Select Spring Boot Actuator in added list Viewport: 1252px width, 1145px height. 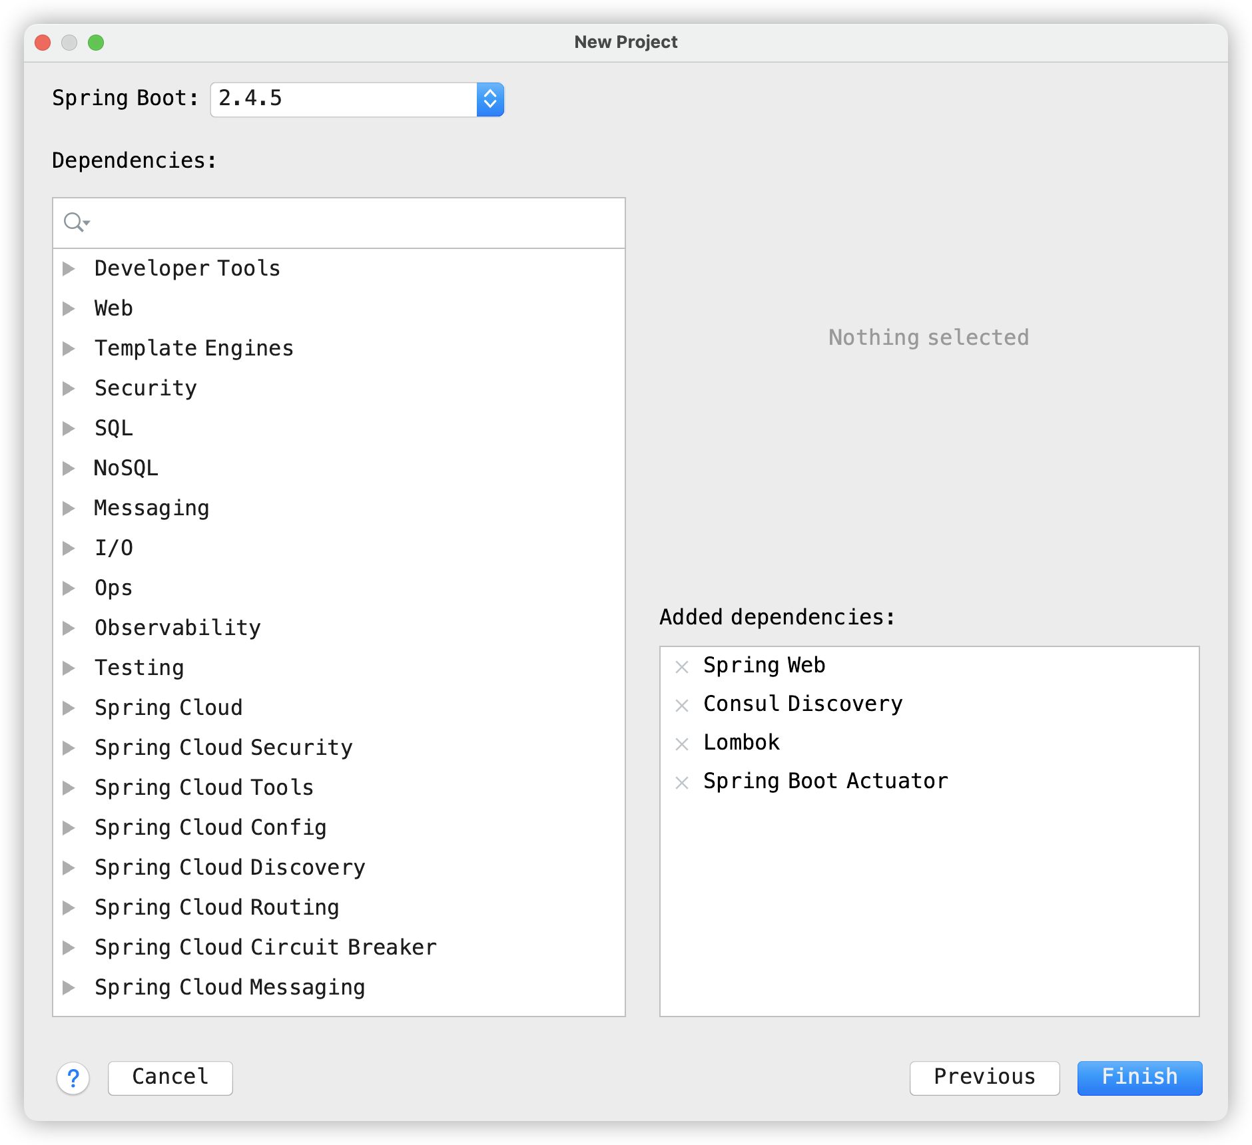[x=826, y=781]
